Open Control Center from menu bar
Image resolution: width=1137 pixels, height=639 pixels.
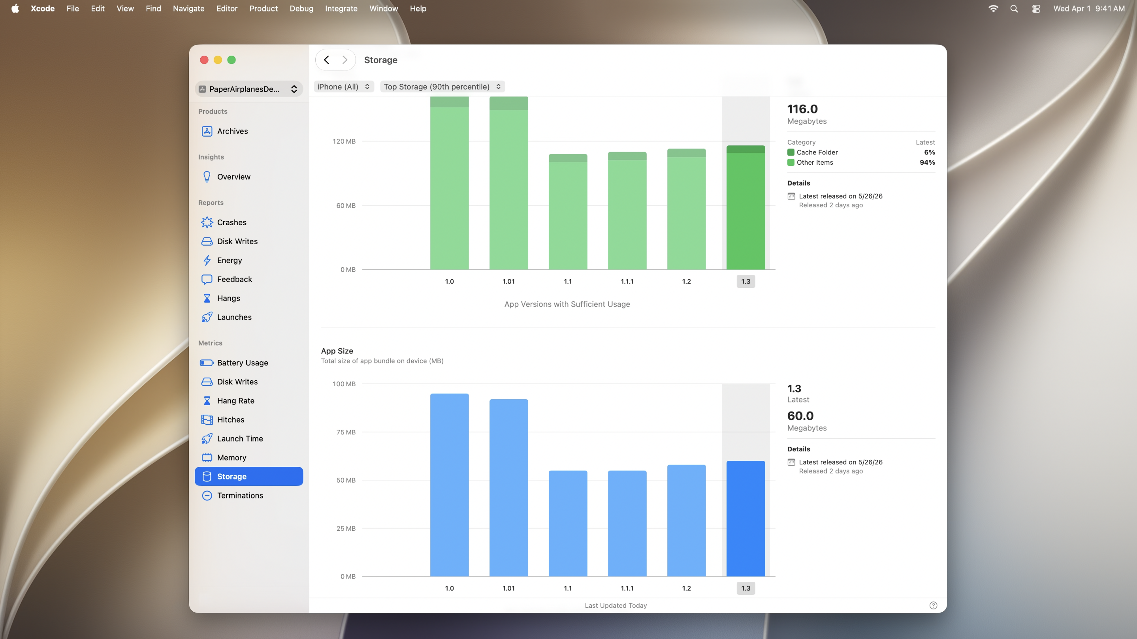click(1036, 8)
